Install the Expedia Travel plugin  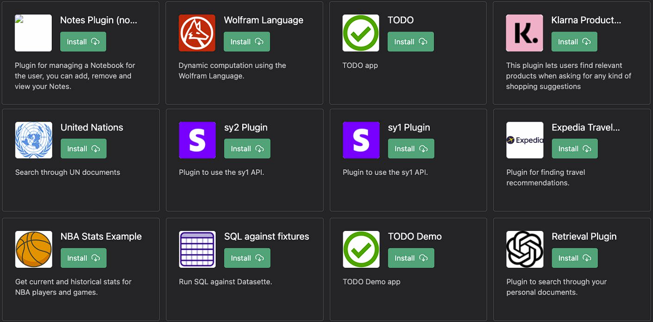575,149
